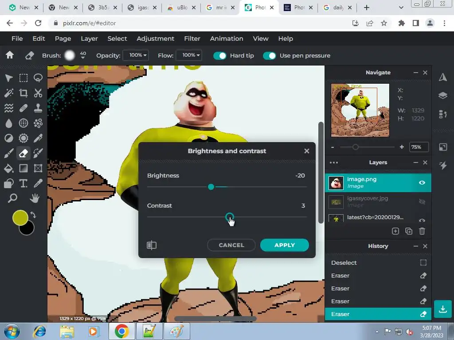Open the Edit menu
Image resolution: width=454 pixels, height=340 pixels.
39,39
